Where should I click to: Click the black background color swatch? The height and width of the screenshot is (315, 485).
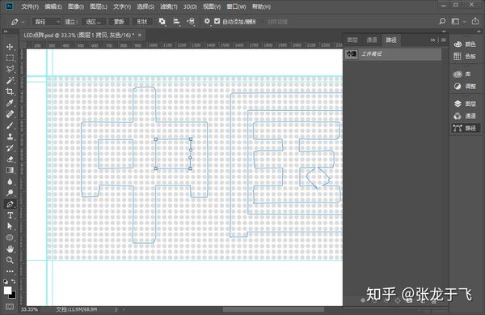pyautogui.click(x=13, y=296)
